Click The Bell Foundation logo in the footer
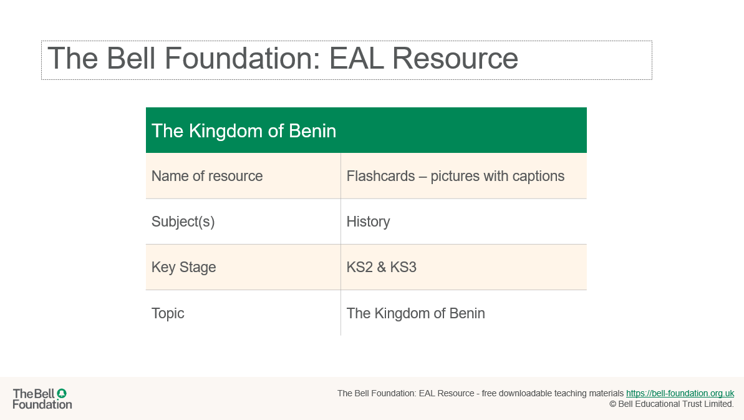 tap(42, 399)
